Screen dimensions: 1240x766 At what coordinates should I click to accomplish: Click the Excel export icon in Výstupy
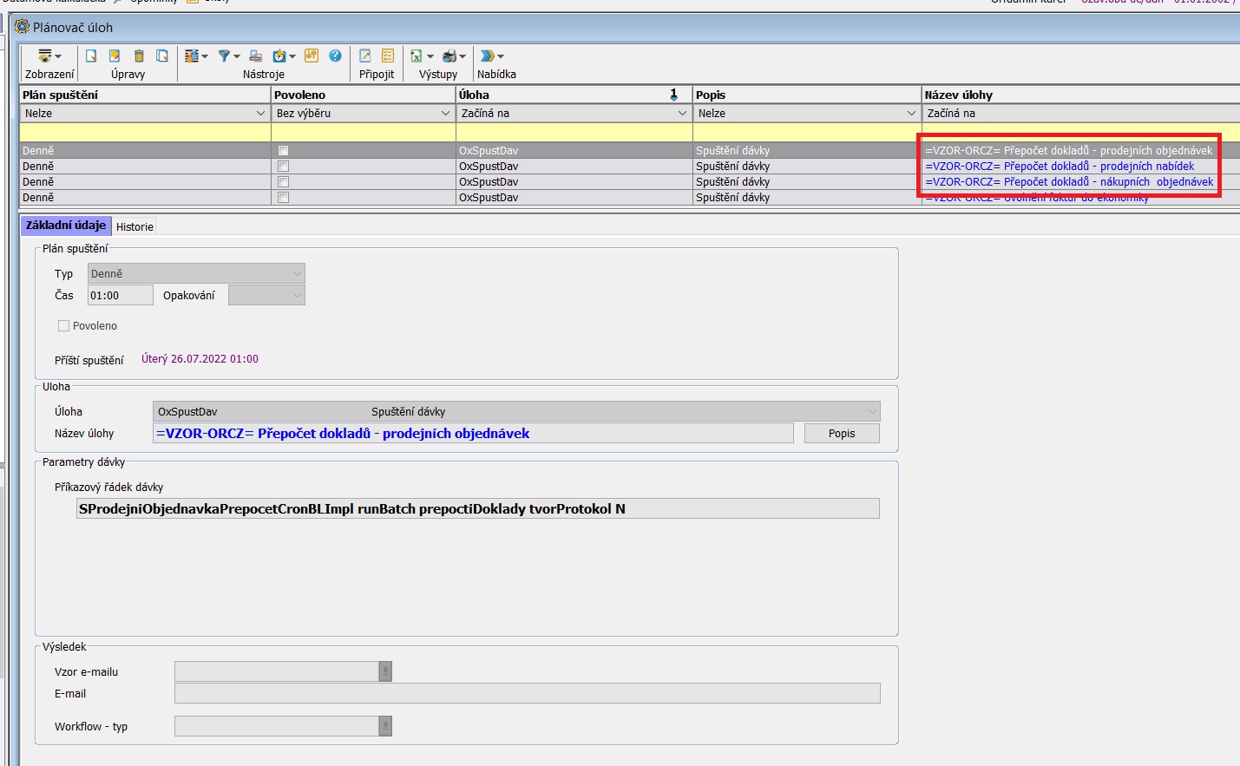click(417, 56)
